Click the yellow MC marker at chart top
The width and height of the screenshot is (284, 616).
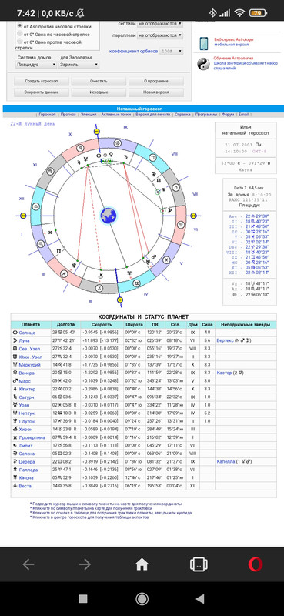[97, 132]
